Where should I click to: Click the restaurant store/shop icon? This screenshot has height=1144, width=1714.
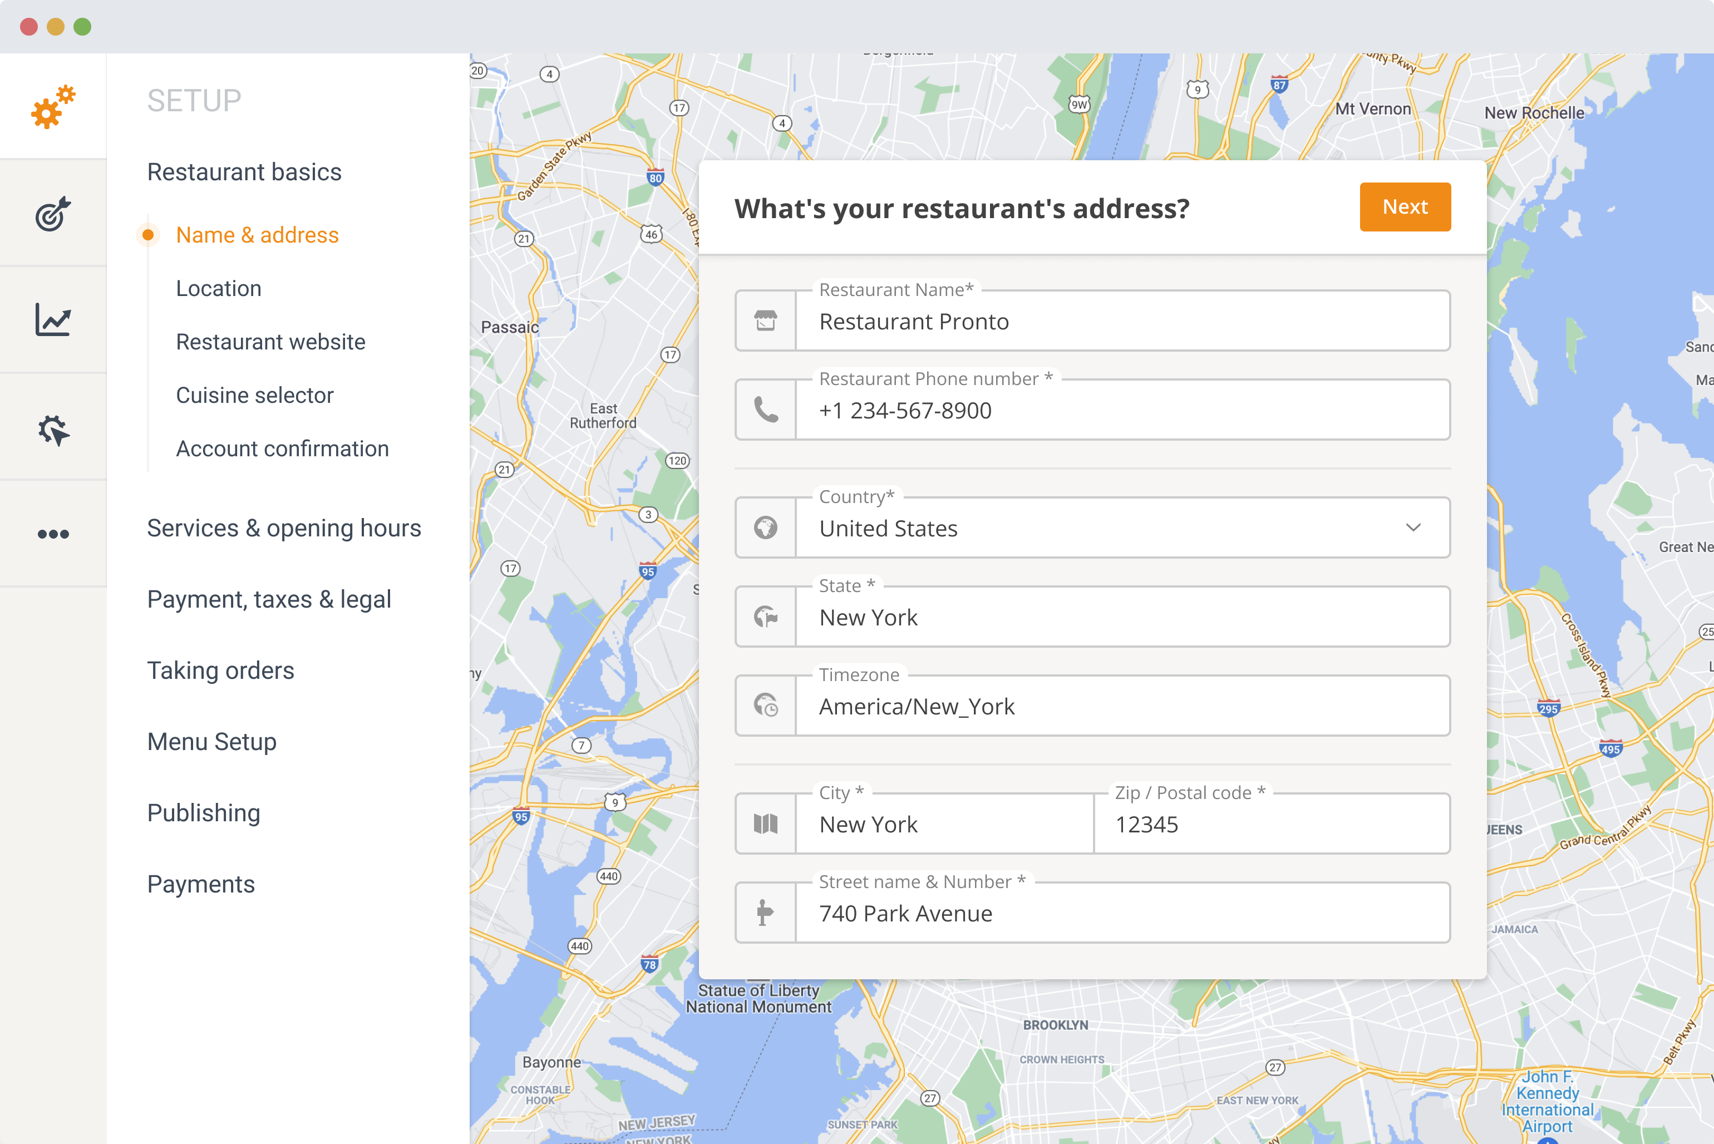(x=766, y=320)
